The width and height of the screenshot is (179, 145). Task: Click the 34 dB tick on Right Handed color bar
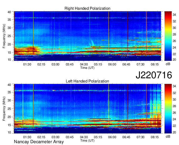[174, 15]
